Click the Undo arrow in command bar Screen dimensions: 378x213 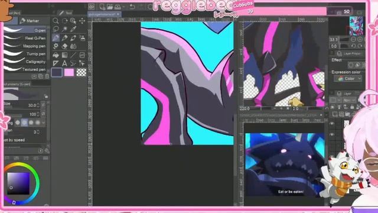click(x=132, y=7)
